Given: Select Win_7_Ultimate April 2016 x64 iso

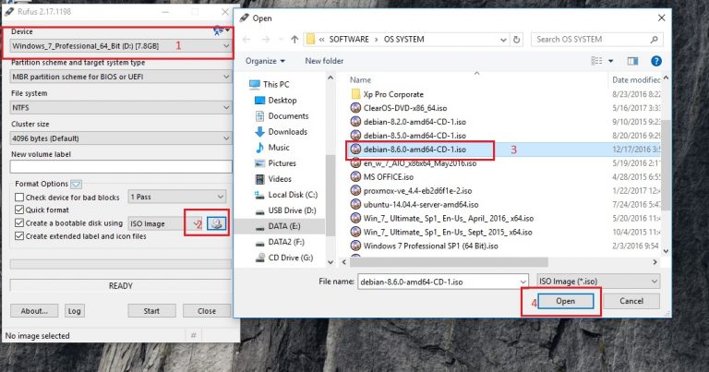Looking at the screenshot, I should click(x=442, y=219).
